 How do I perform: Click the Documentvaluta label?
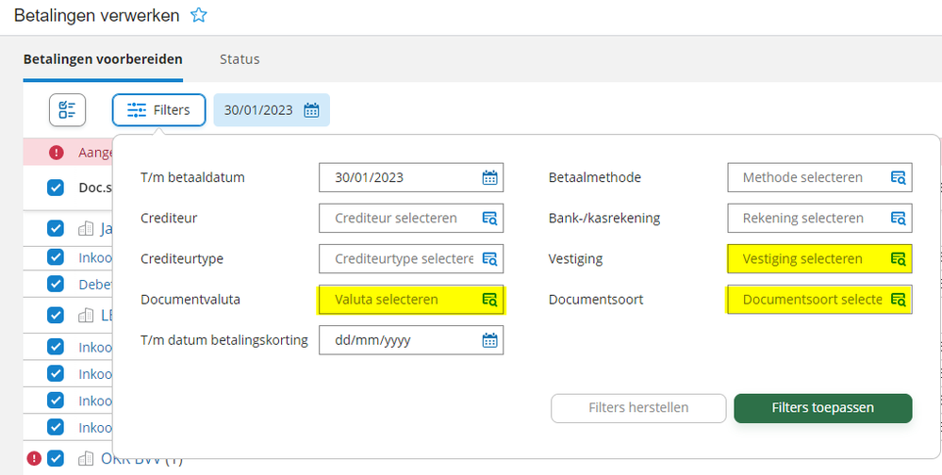pos(190,300)
